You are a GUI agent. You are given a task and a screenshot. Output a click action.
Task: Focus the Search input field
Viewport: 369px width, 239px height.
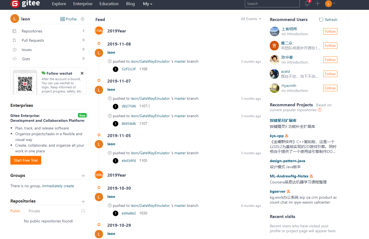pos(272,4)
